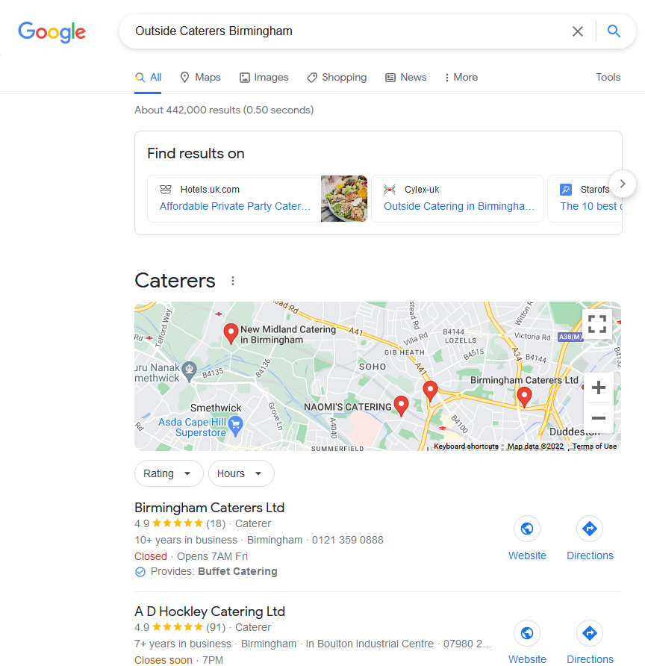The height and width of the screenshot is (666, 645).
Task: Open Affordable Private Party Cater... link
Action: [x=235, y=206]
